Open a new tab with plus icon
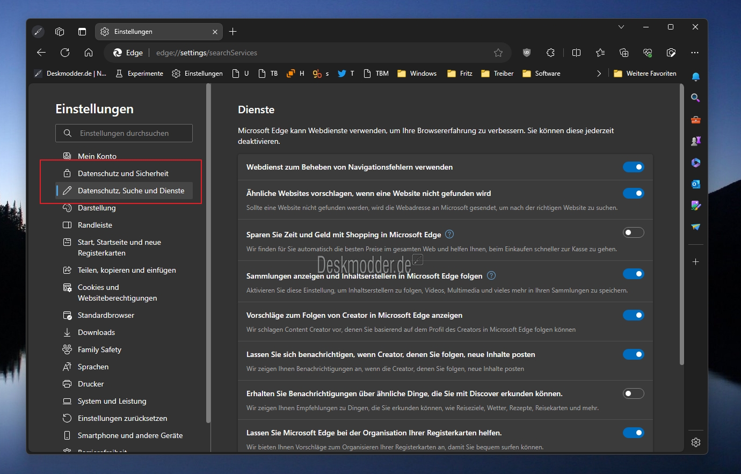 tap(233, 32)
